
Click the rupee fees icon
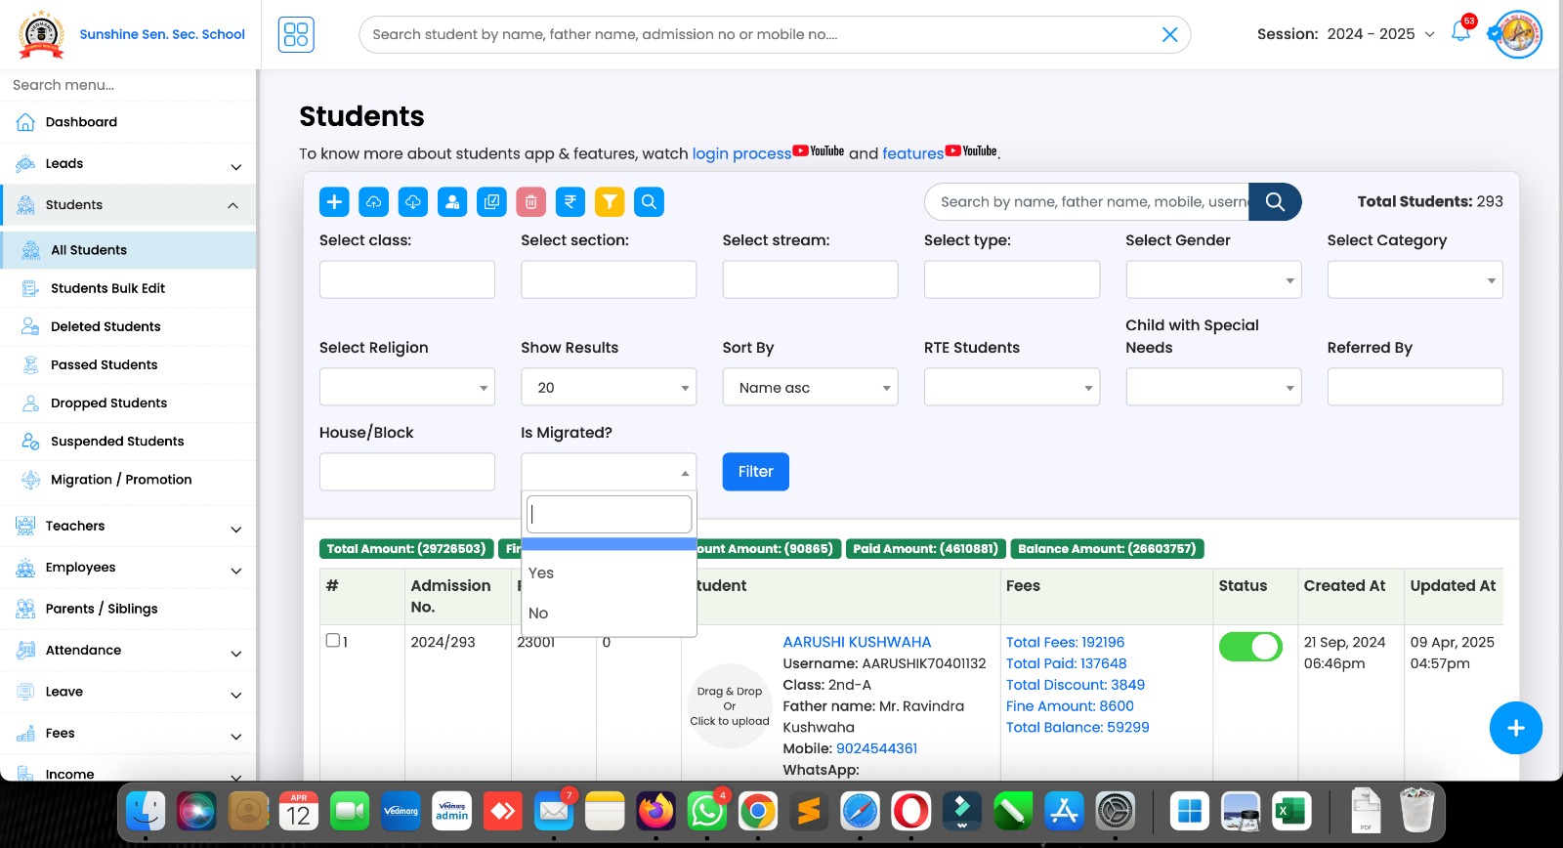(x=570, y=202)
